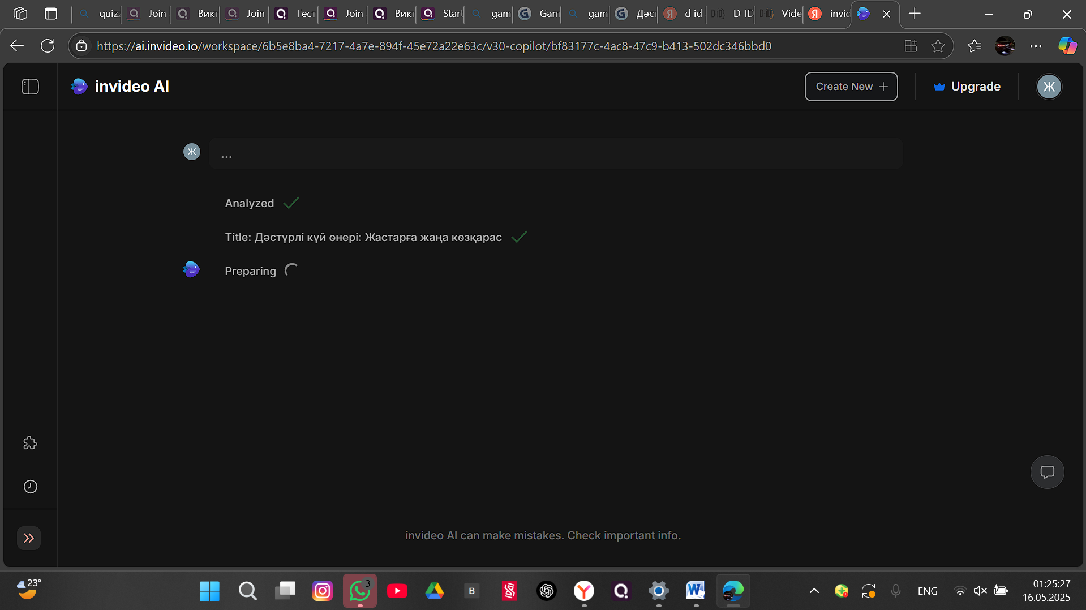
Task: Click the browser refresh icon
Action: 48,46
